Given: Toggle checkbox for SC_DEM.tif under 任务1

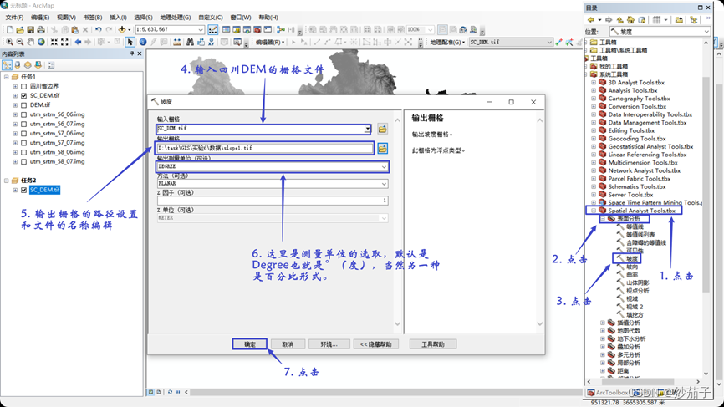Looking at the screenshot, I should (24, 95).
